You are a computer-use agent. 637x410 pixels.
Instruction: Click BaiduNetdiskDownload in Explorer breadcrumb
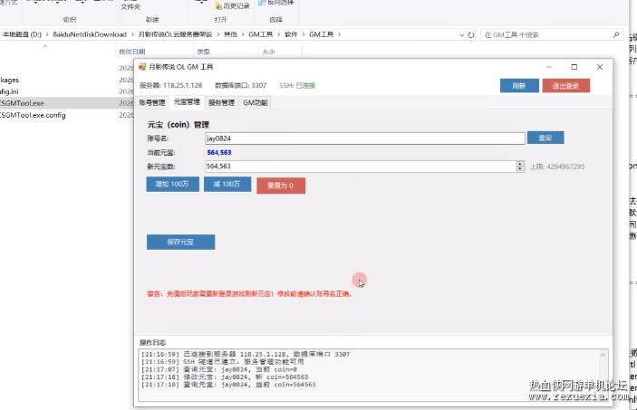click(x=90, y=34)
